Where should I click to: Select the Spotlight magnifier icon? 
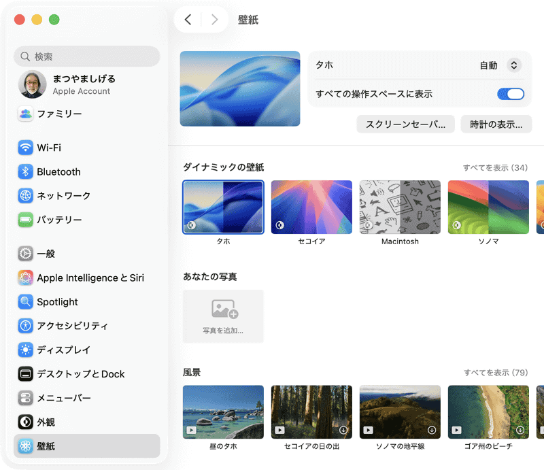pos(25,301)
